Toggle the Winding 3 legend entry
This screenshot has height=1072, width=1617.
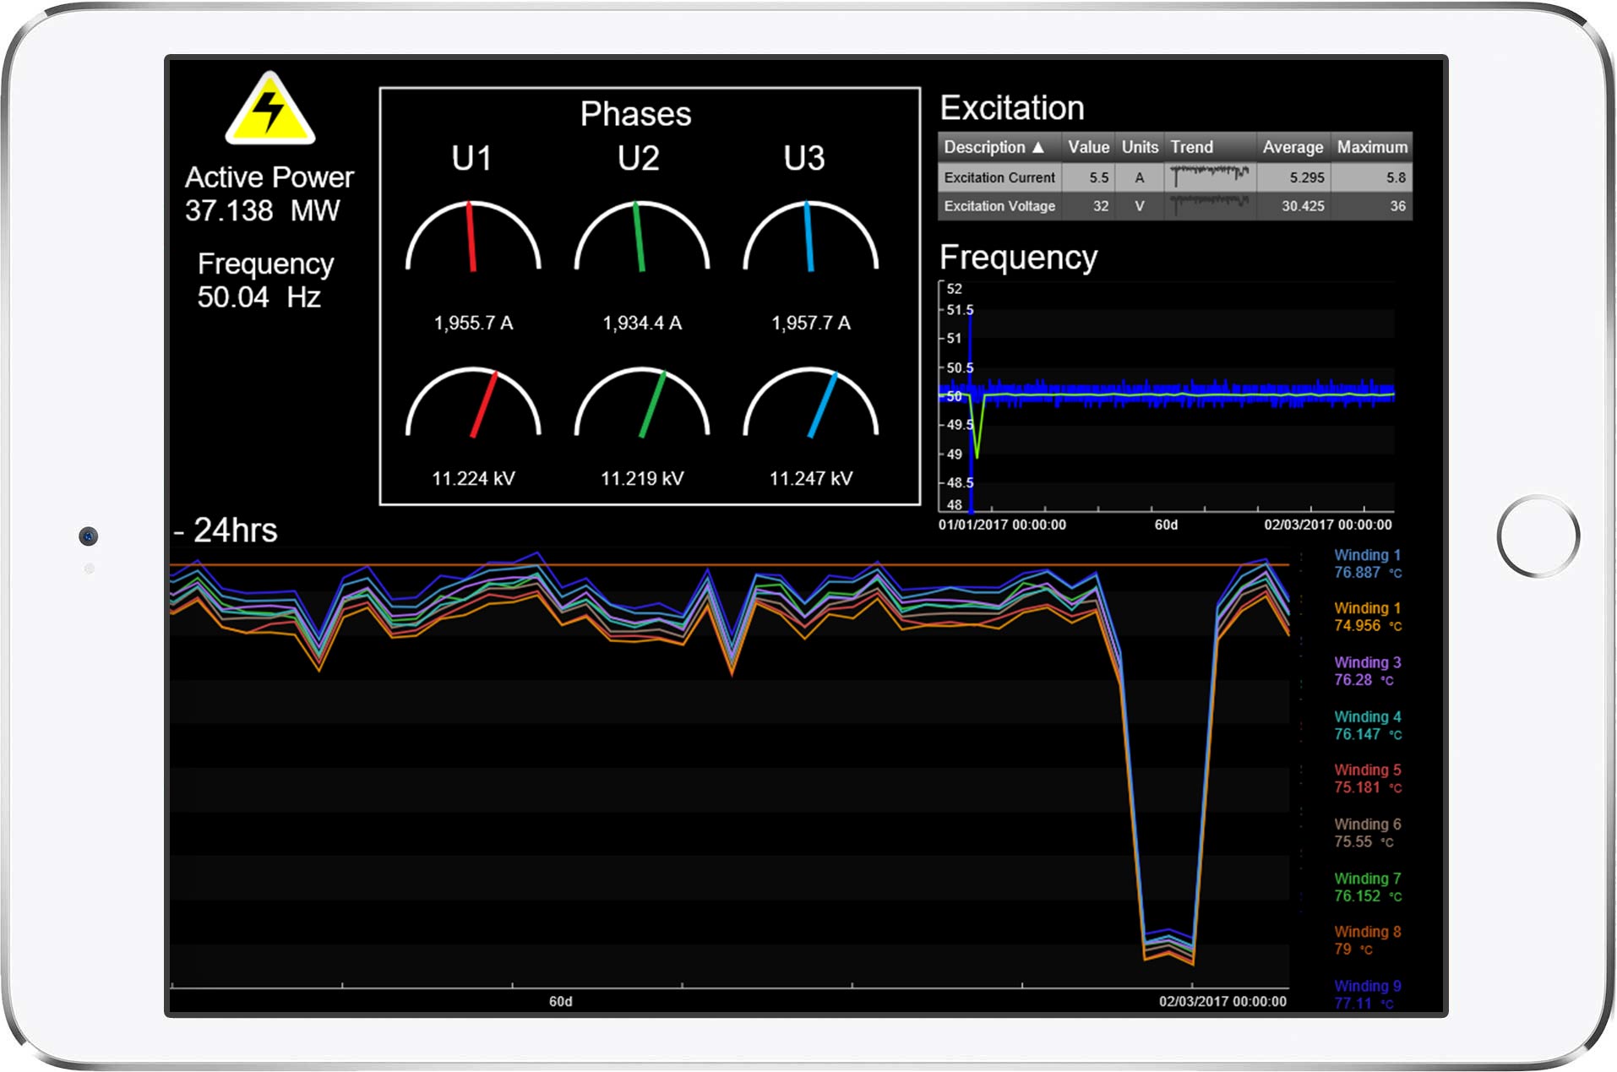(1368, 671)
